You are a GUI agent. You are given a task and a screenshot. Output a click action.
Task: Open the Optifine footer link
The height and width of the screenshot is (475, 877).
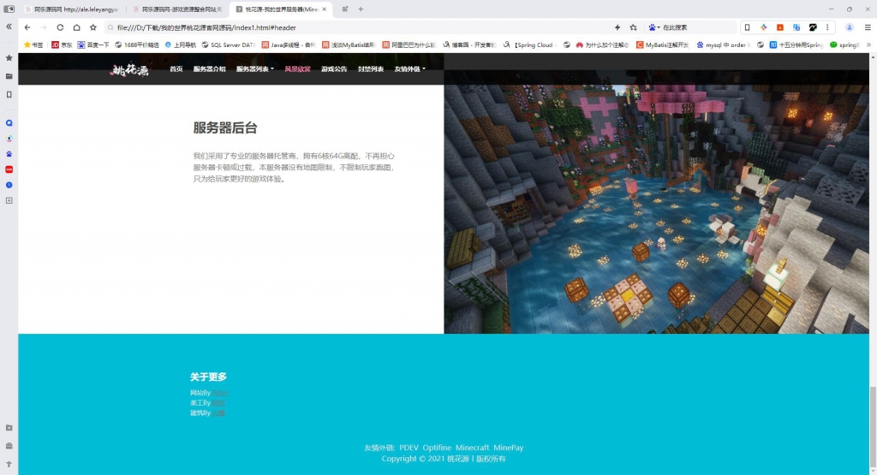pyautogui.click(x=437, y=448)
